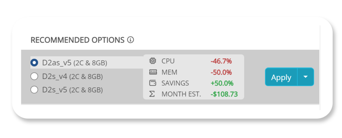Click the sigma month estimate icon
The image size is (342, 138).
click(152, 94)
